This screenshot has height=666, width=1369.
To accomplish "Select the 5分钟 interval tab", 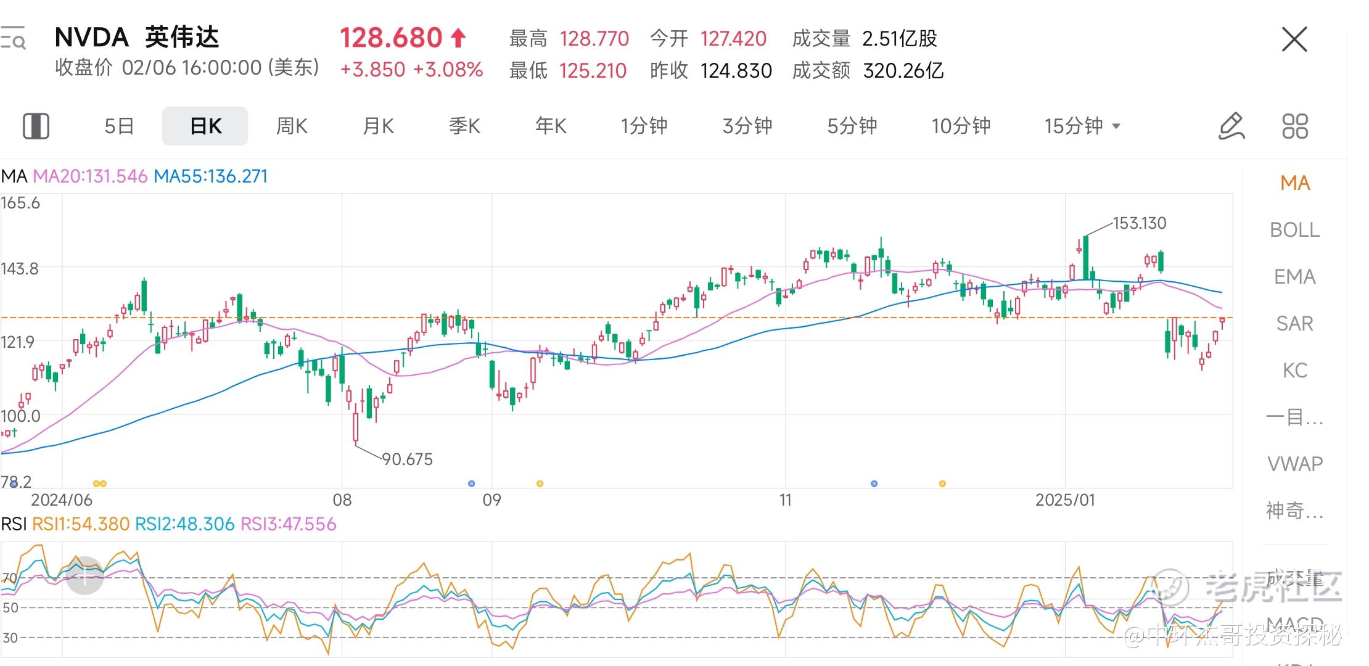I will click(x=852, y=126).
